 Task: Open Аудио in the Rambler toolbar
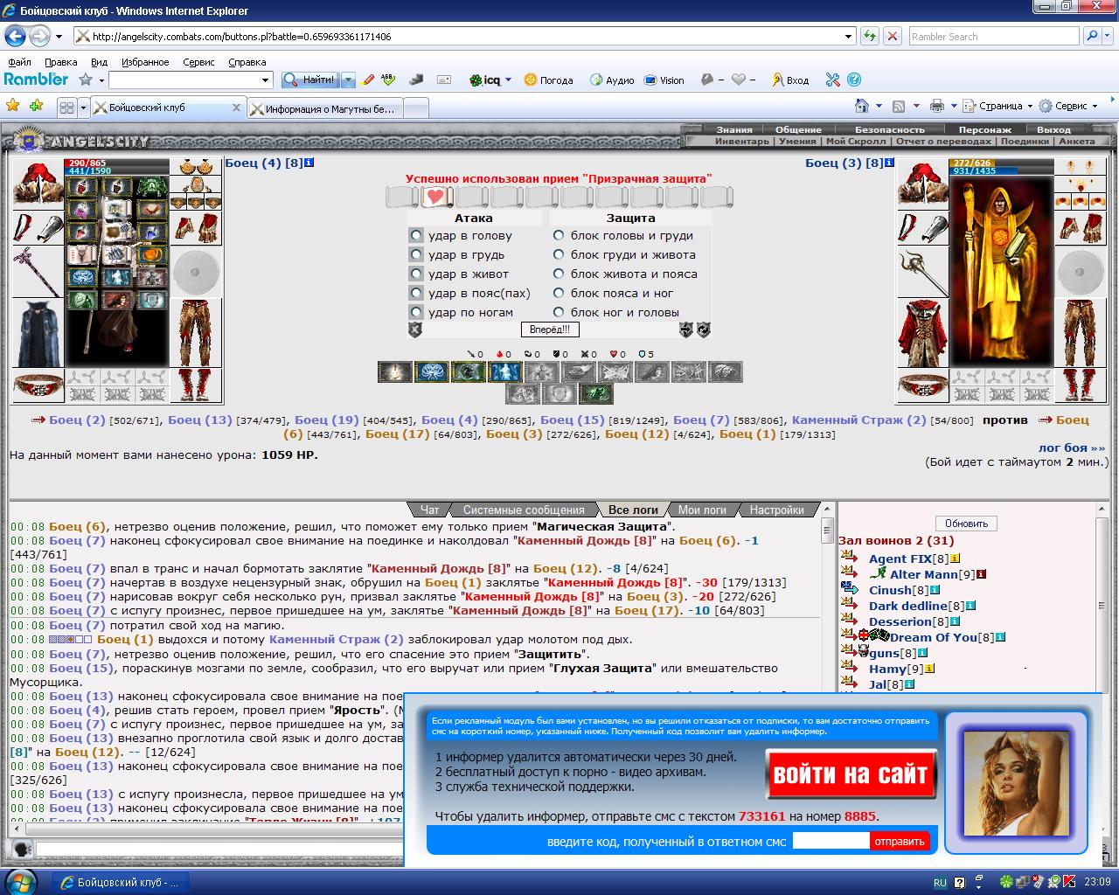612,80
